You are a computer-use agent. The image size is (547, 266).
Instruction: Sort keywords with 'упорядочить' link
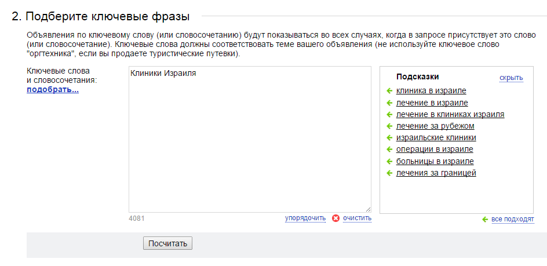tap(305, 218)
